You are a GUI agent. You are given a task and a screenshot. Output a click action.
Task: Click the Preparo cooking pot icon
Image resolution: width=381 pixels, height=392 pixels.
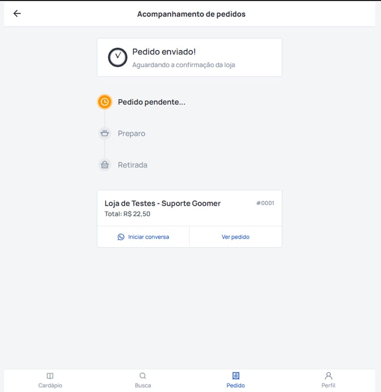click(x=105, y=134)
